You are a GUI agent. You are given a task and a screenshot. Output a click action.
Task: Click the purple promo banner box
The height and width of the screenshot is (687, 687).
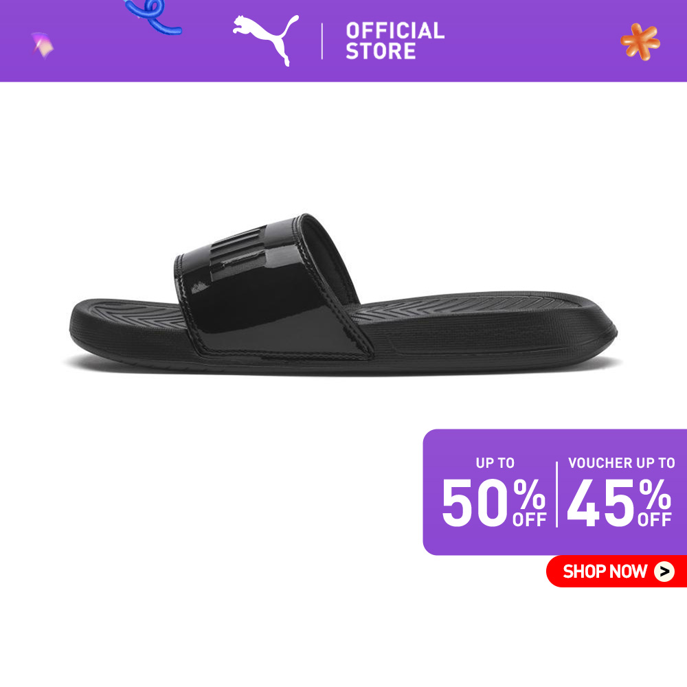(x=554, y=492)
